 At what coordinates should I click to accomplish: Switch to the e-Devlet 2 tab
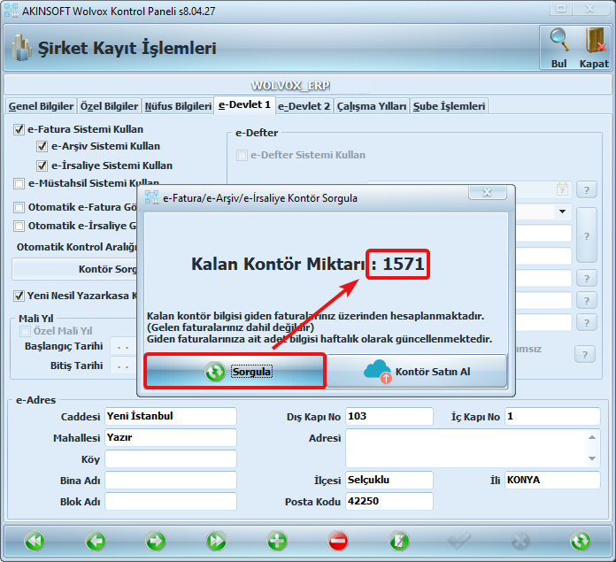[x=304, y=106]
